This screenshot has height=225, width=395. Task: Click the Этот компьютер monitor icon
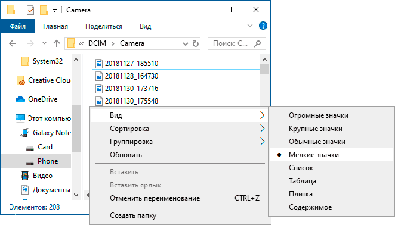point(20,118)
